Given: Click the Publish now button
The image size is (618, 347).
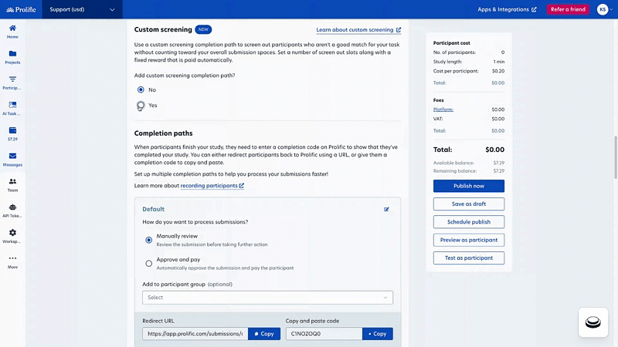Looking at the screenshot, I should click(469, 186).
